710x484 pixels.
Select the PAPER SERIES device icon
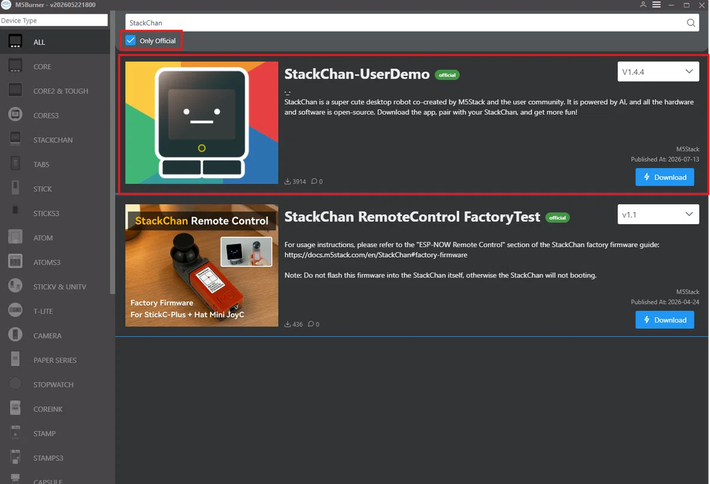click(x=15, y=360)
